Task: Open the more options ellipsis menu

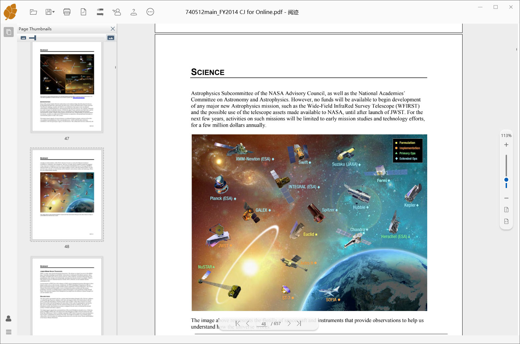Action: click(150, 12)
